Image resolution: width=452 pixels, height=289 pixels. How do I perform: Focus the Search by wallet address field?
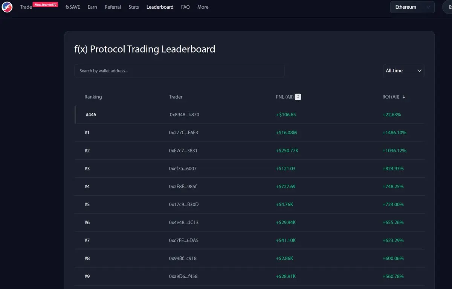(179, 71)
